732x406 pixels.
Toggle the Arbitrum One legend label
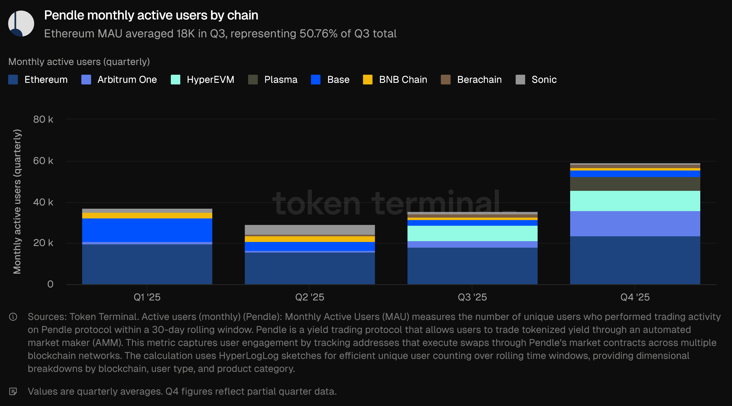click(x=127, y=80)
